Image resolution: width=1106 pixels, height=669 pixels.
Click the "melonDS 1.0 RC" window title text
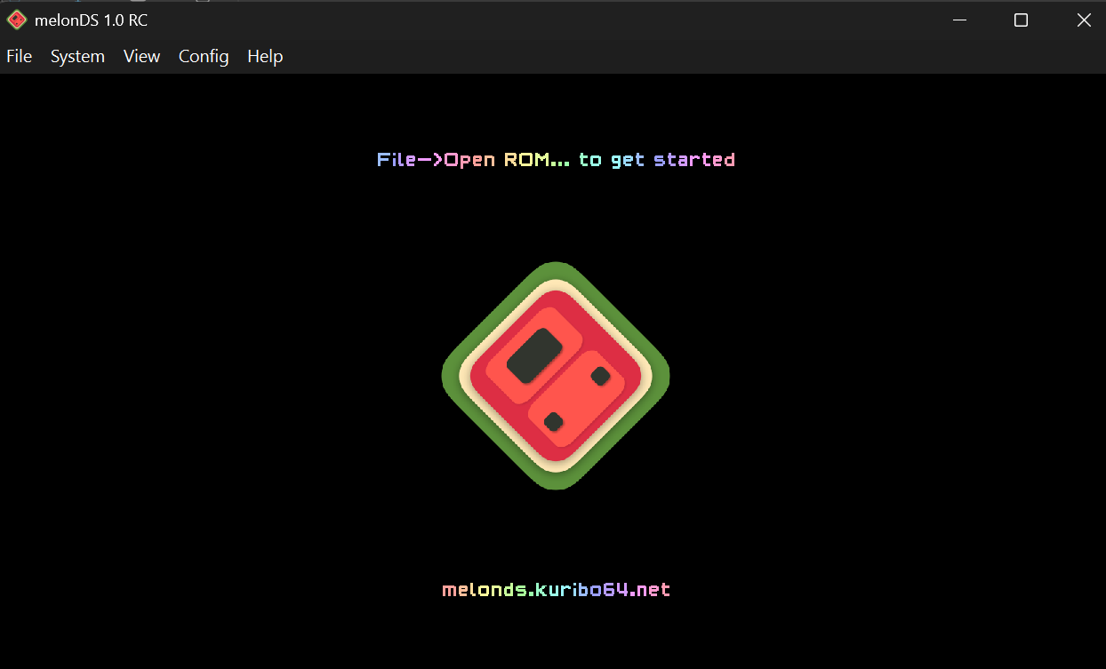(91, 20)
